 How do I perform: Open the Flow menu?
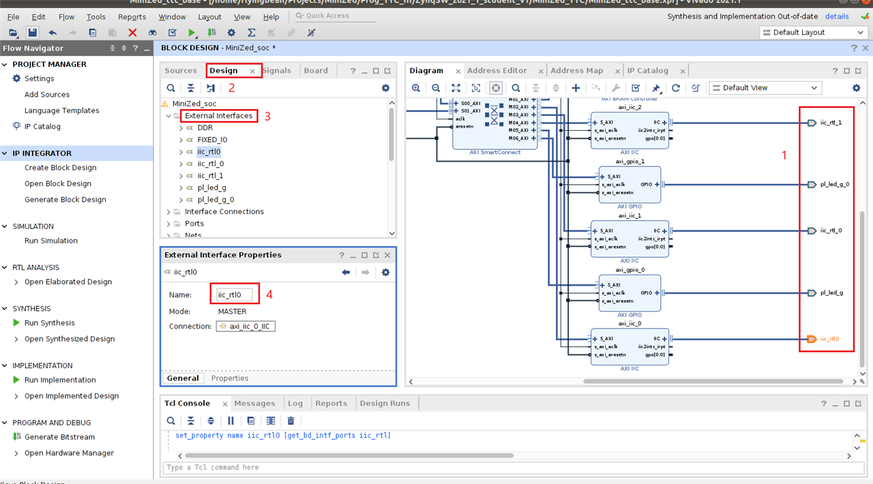pyautogui.click(x=67, y=16)
